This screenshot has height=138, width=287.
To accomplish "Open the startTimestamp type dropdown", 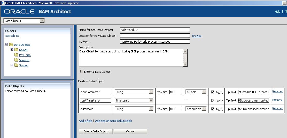I will (x=151, y=100).
